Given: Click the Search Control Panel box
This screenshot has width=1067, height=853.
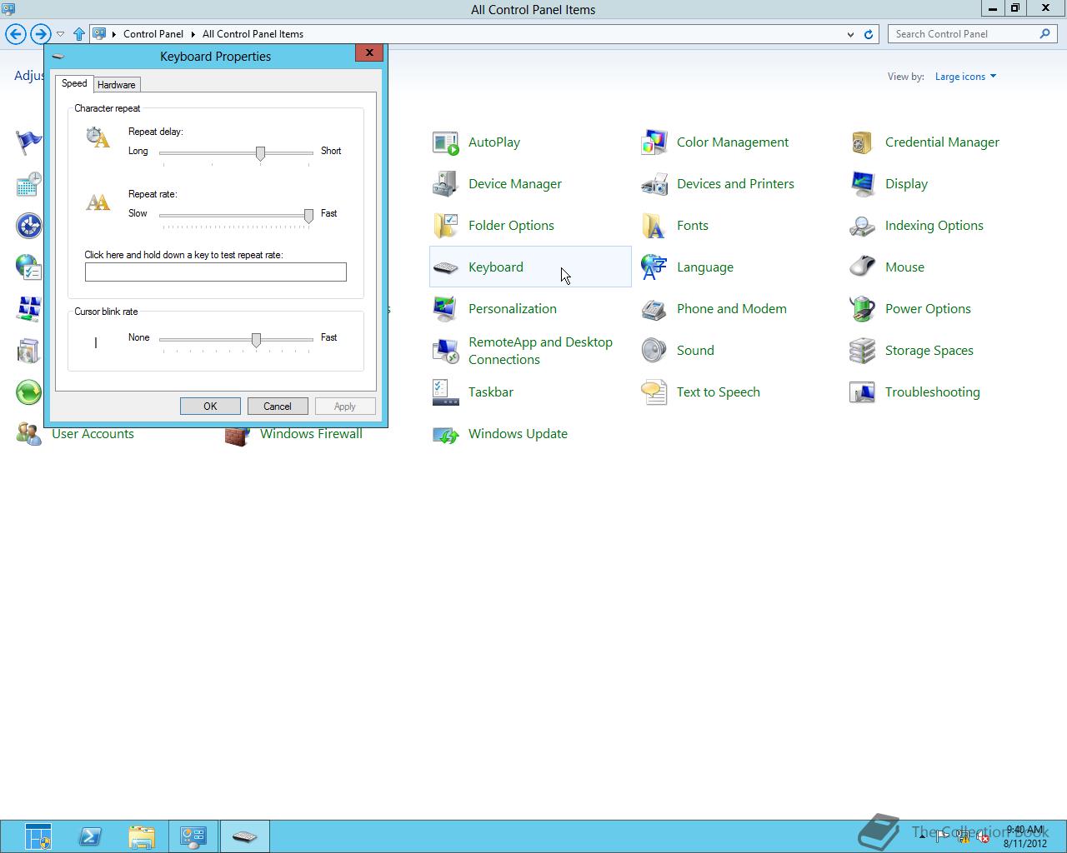Looking at the screenshot, I should coord(965,34).
